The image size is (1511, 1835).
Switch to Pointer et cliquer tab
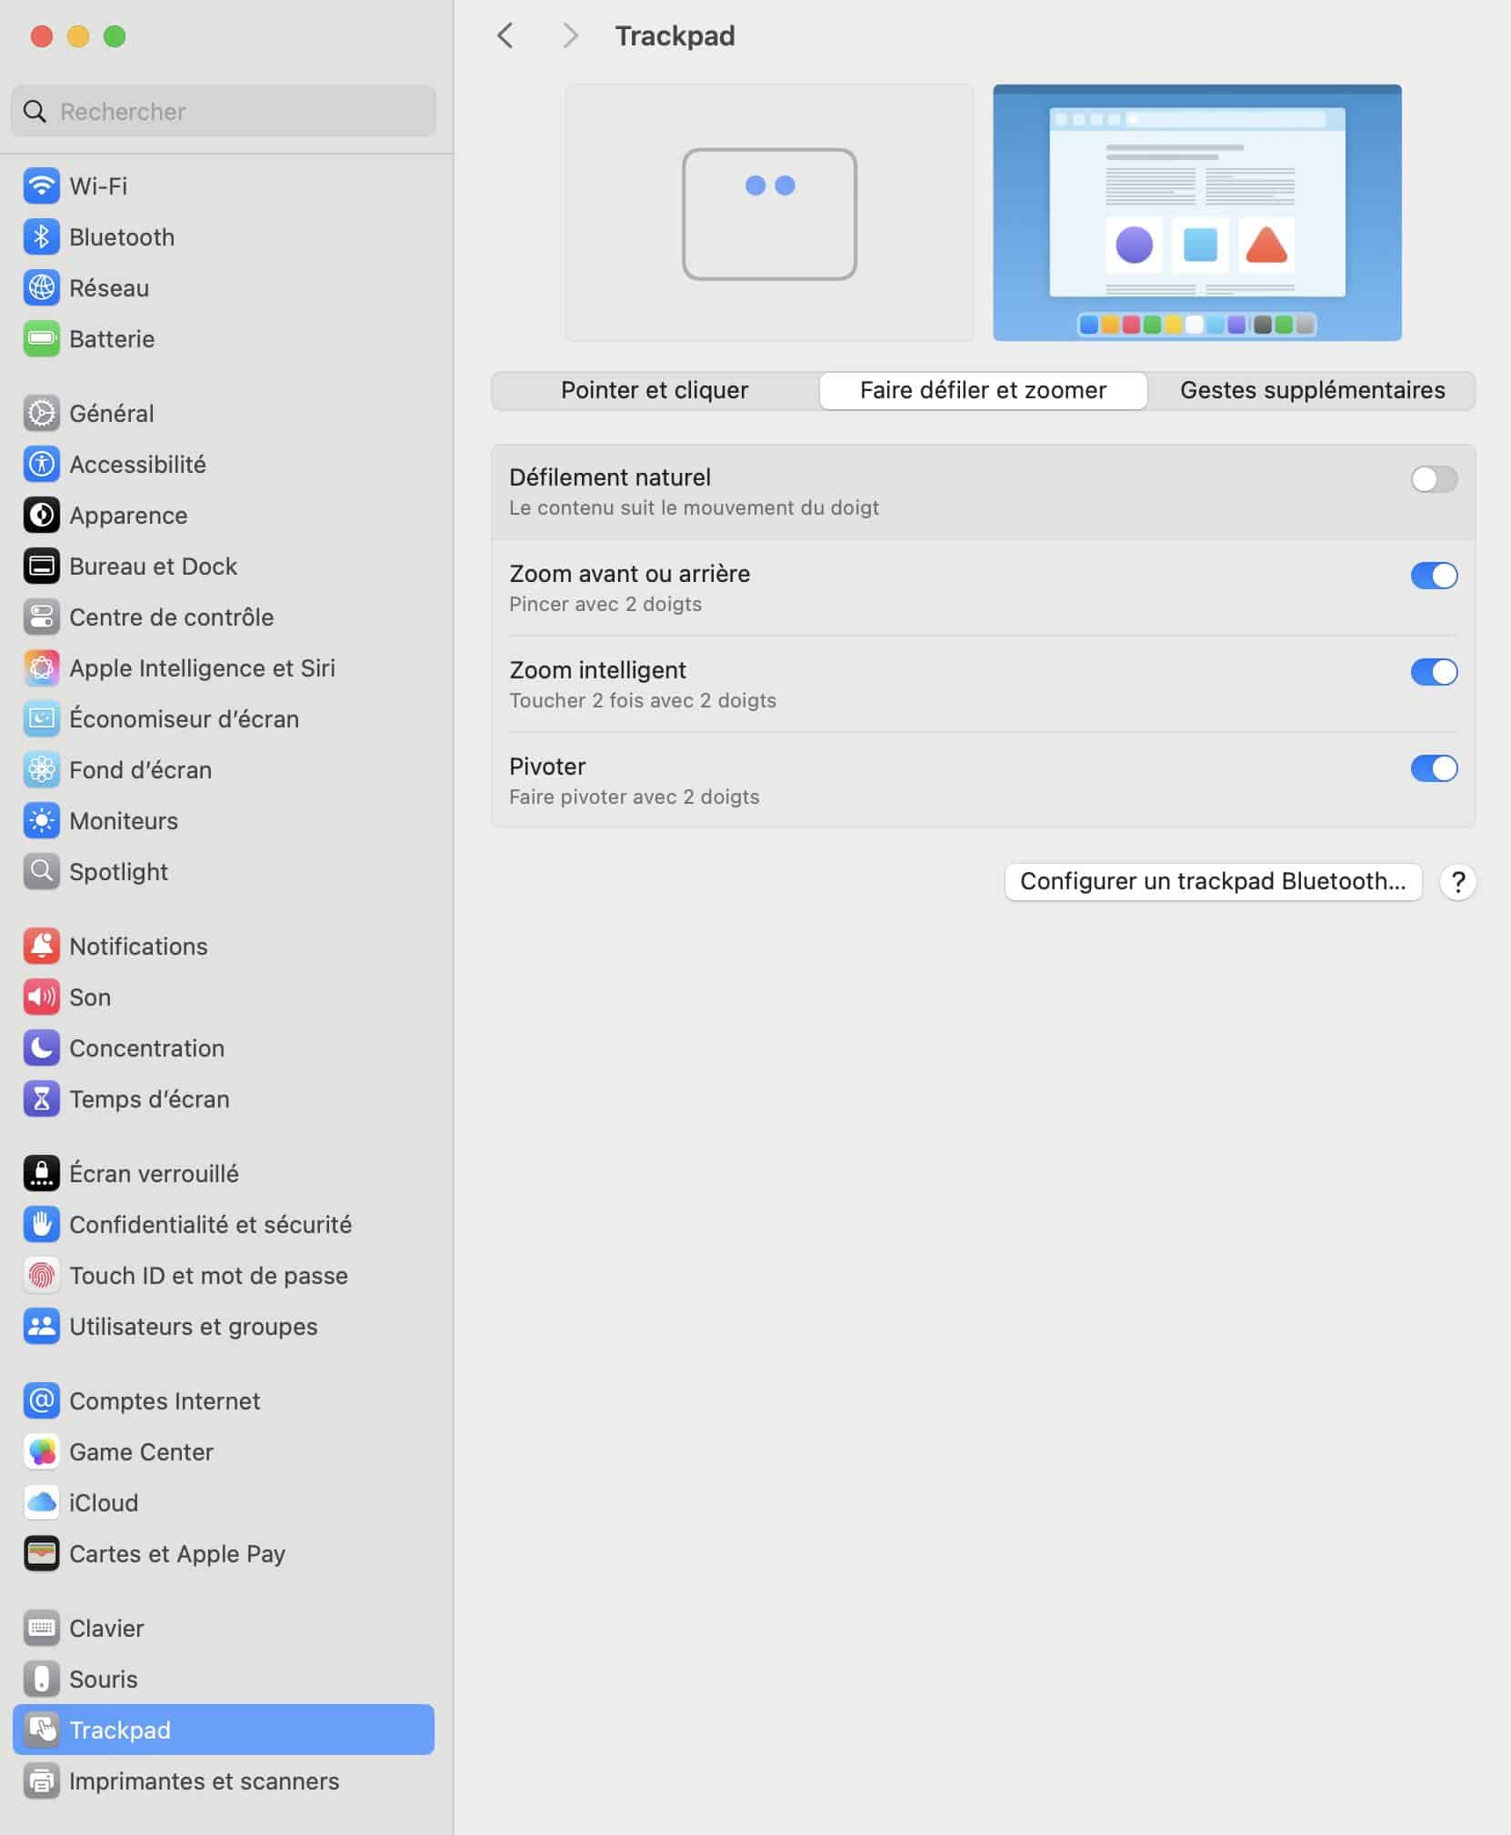(655, 390)
